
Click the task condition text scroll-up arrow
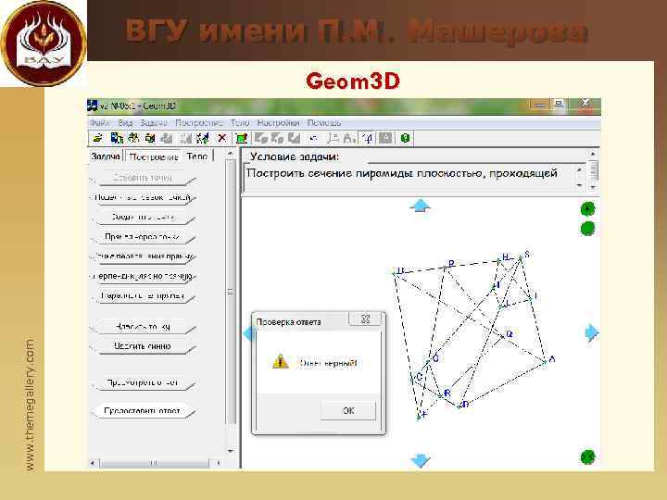pyautogui.click(x=579, y=169)
